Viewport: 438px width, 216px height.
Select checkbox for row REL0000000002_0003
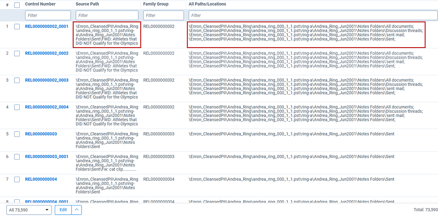tap(17, 80)
